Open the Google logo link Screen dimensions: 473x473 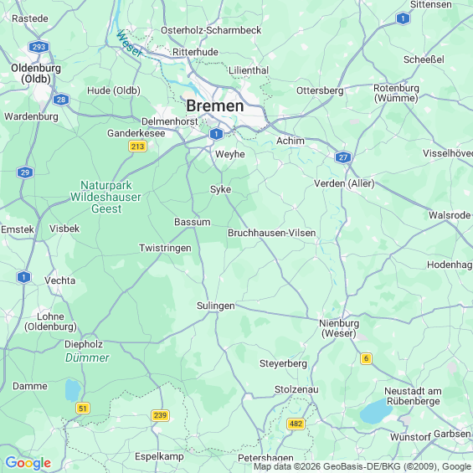pyautogui.click(x=28, y=463)
